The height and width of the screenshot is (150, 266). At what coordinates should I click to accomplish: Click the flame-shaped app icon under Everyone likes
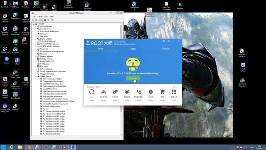[103, 92]
